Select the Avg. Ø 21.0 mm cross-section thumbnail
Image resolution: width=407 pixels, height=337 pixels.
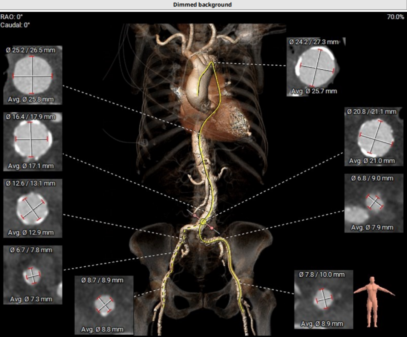tap(374, 136)
